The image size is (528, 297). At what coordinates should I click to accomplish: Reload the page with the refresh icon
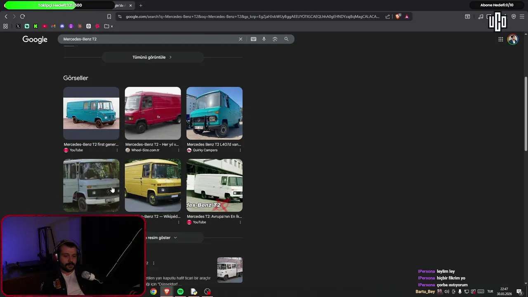[x=22, y=16]
